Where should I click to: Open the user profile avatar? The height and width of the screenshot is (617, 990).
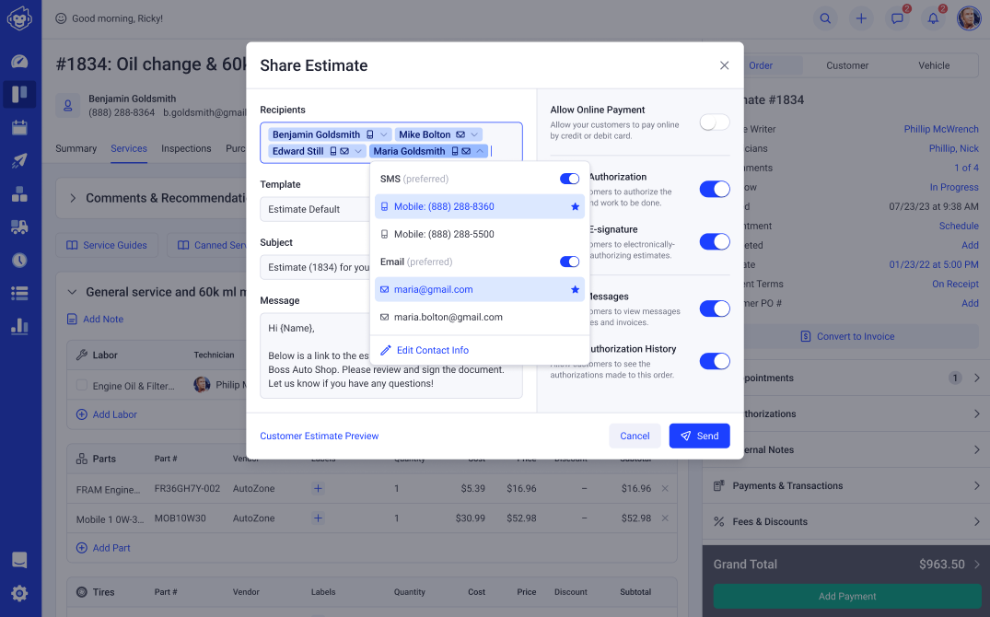point(969,18)
